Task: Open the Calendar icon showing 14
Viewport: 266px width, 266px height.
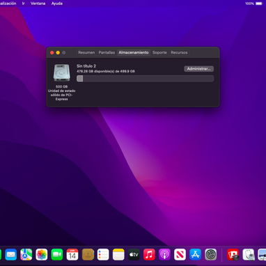Action: pos(72,255)
